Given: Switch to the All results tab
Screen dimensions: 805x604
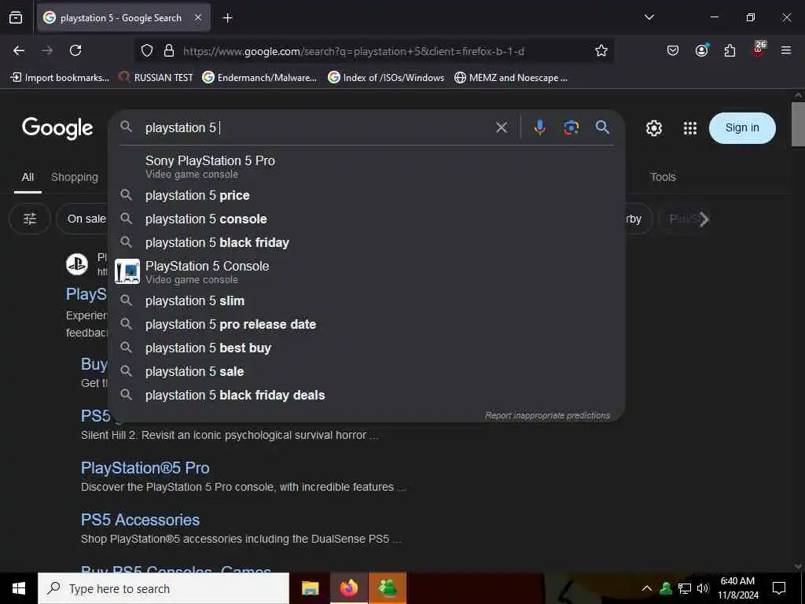Looking at the screenshot, I should tap(28, 177).
